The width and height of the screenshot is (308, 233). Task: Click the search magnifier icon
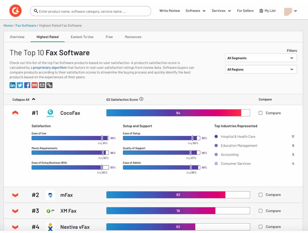(36, 11)
